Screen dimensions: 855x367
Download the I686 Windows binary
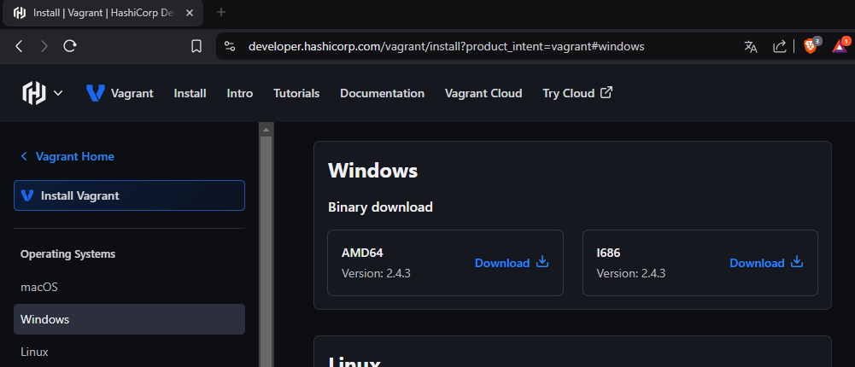coord(766,263)
